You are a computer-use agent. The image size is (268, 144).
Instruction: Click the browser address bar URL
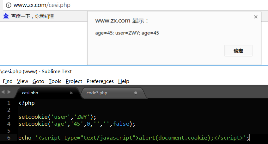(42, 5)
